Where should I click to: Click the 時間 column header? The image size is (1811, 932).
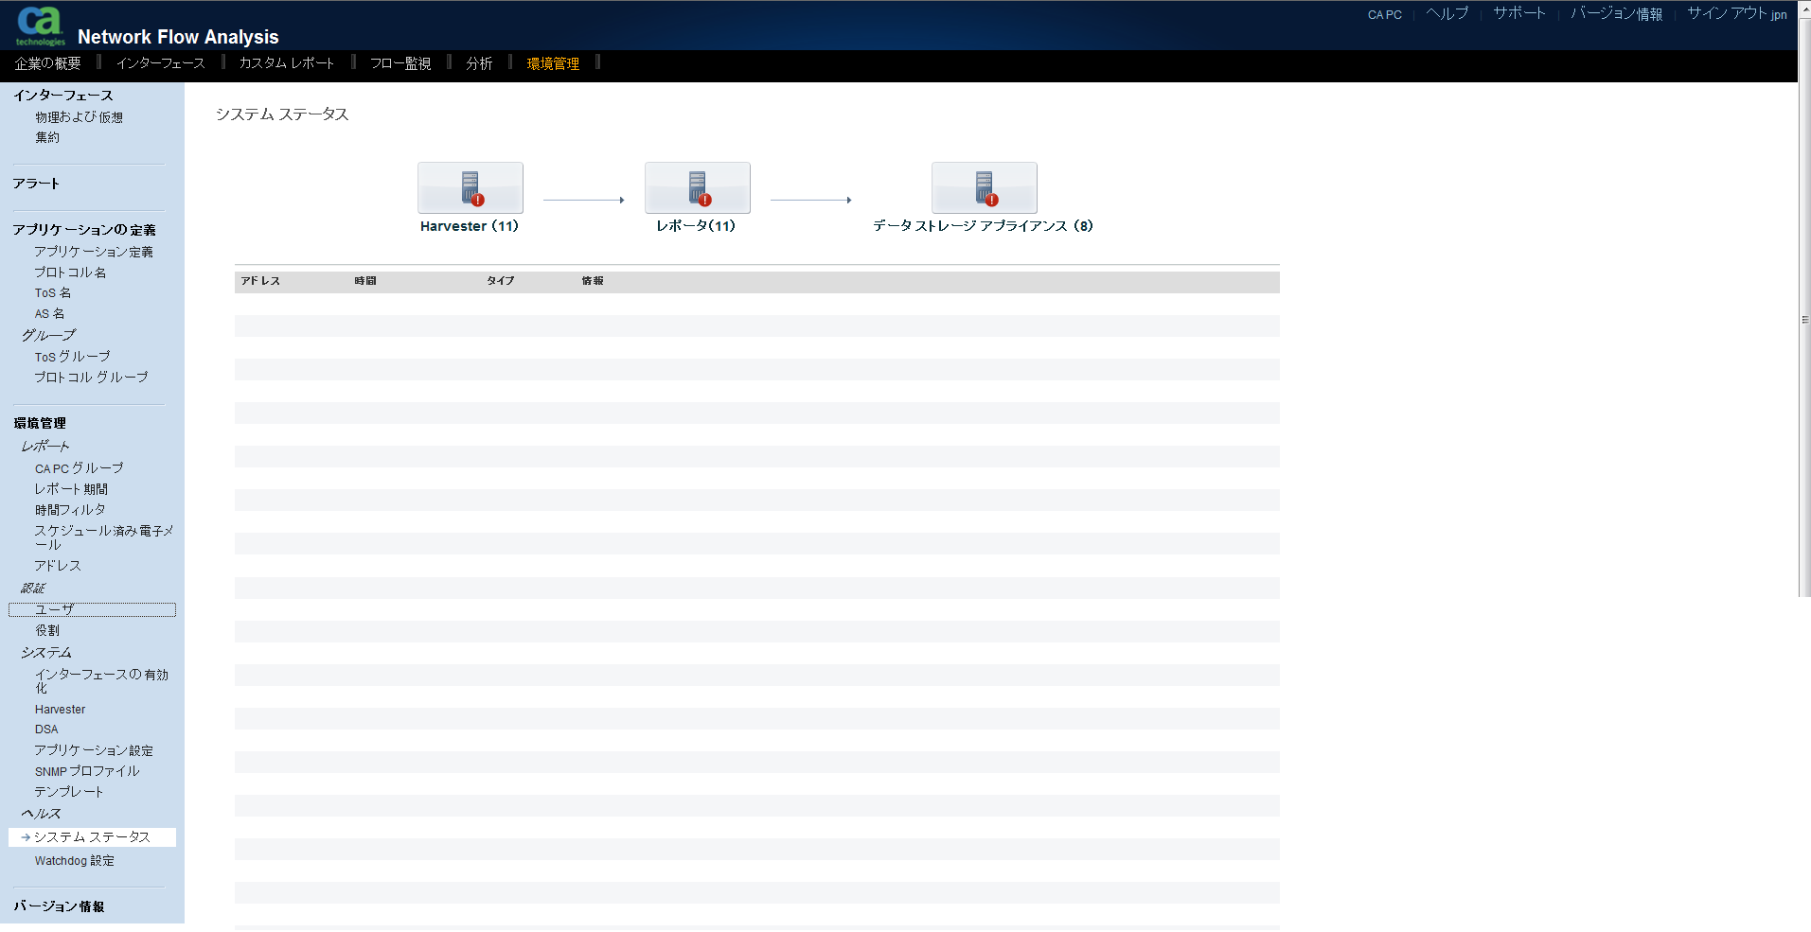point(365,281)
